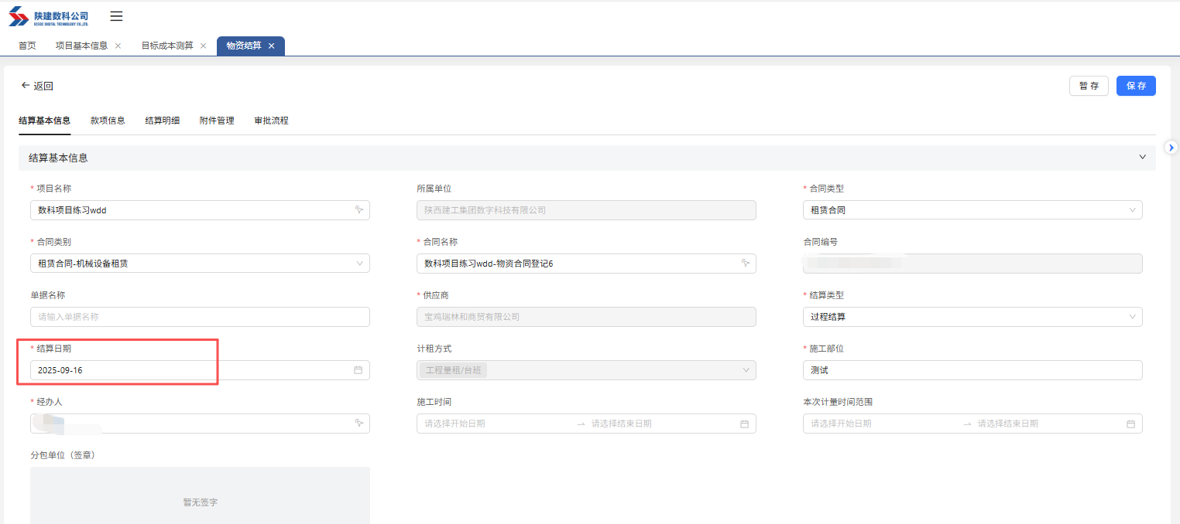
Task: Close the 项目基本信息 tab
Action: [x=118, y=46]
